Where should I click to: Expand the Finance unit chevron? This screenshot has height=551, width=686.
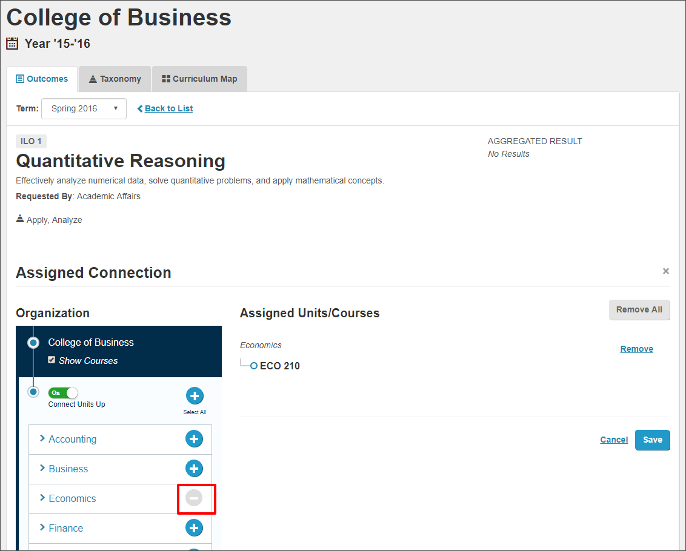(x=42, y=527)
